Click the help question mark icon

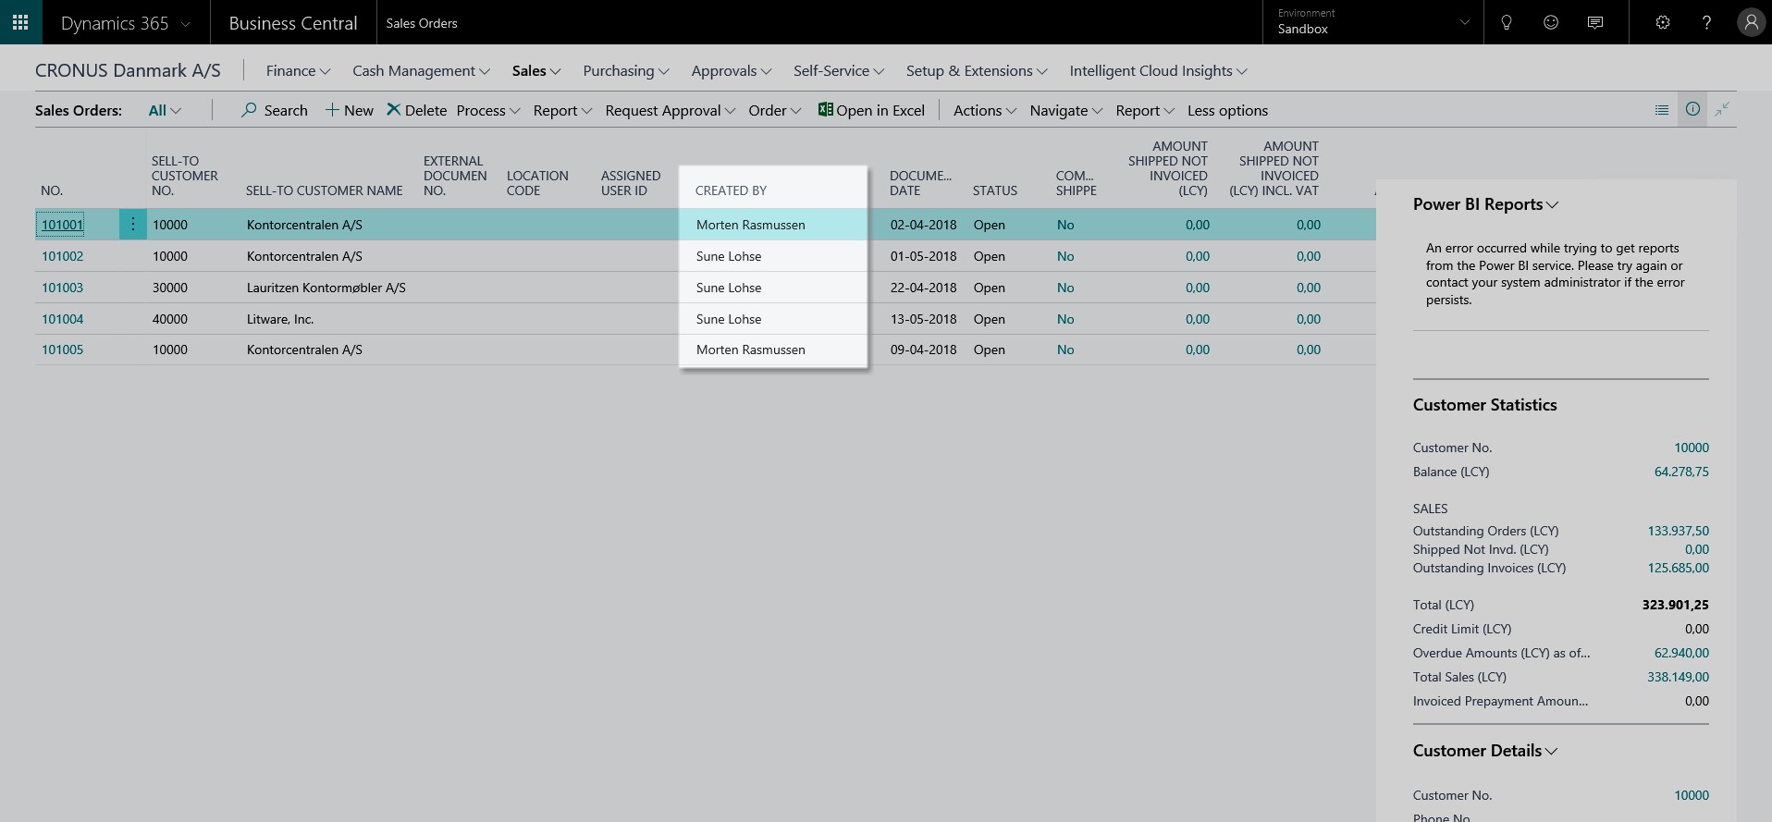tap(1706, 22)
